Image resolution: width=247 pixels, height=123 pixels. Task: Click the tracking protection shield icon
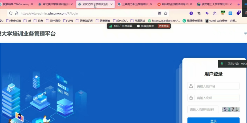coord(11,13)
